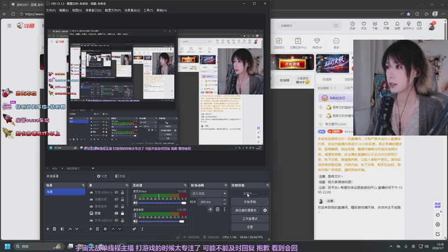Increase transition duration stepper up arrow
Viewport: 448px width, 252px height.
click(x=225, y=200)
